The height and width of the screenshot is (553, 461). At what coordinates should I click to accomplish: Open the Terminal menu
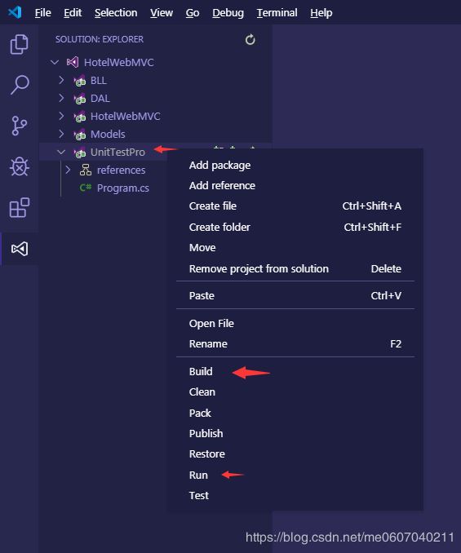(277, 13)
